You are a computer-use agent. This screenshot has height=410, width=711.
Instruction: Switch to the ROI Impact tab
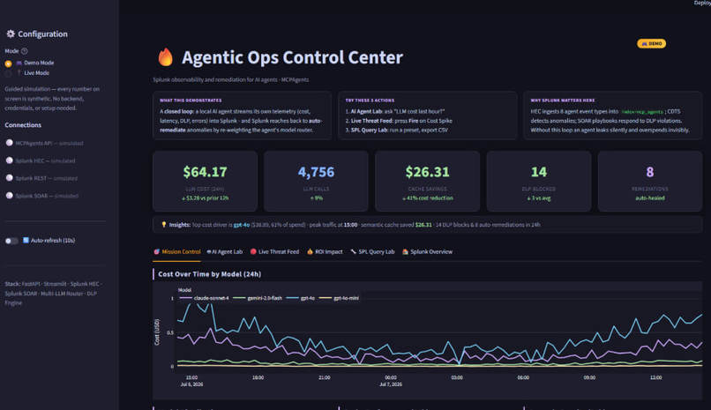(325, 251)
